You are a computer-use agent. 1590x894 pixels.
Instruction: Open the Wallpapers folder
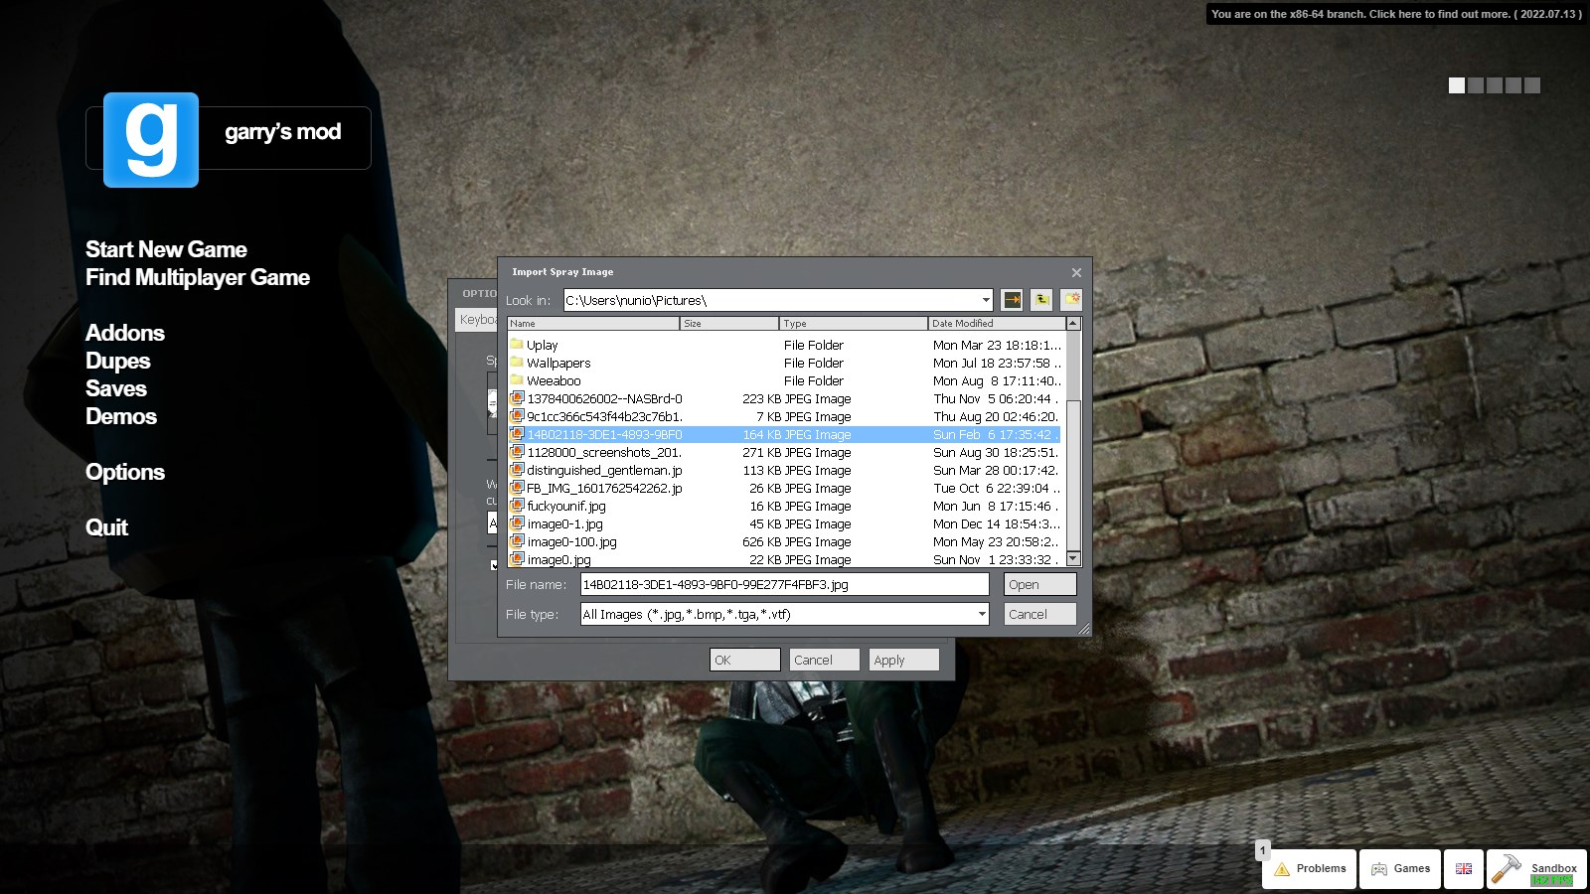[558, 363]
